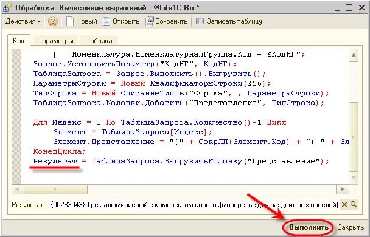Click the Элемент = ТаблицаЗапроса[Индекс] line
Image resolution: width=370 pixels, height=237 pixels.
tap(133, 132)
